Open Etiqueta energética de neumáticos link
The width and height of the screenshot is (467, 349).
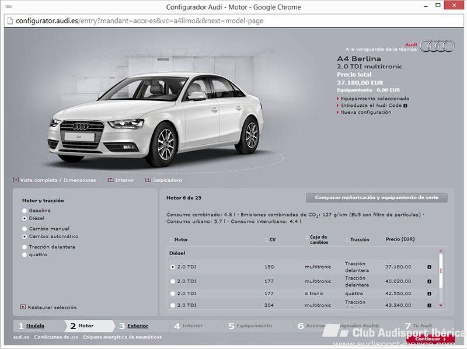coord(123,337)
